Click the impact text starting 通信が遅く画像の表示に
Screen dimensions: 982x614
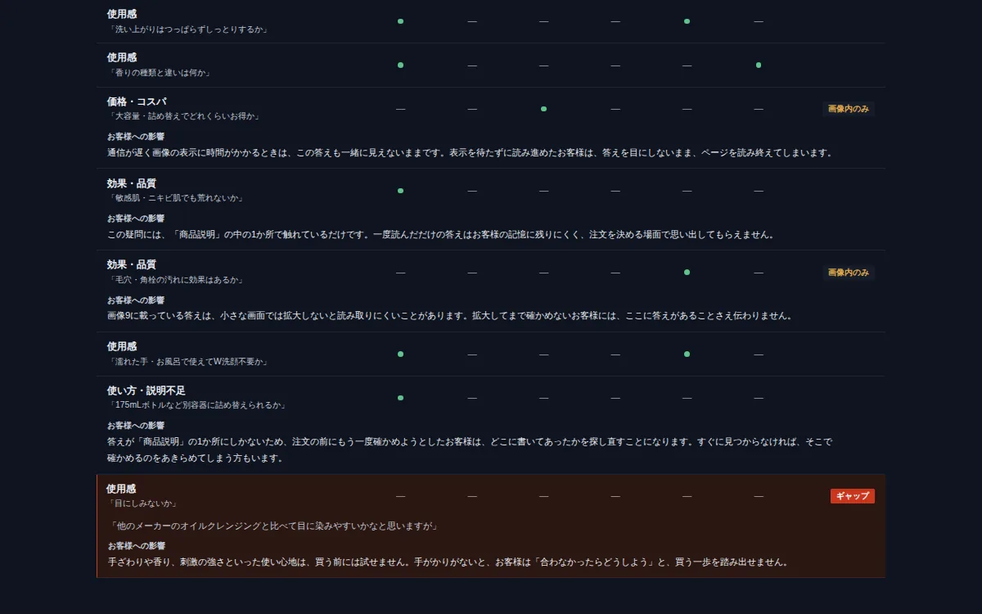pos(471,153)
